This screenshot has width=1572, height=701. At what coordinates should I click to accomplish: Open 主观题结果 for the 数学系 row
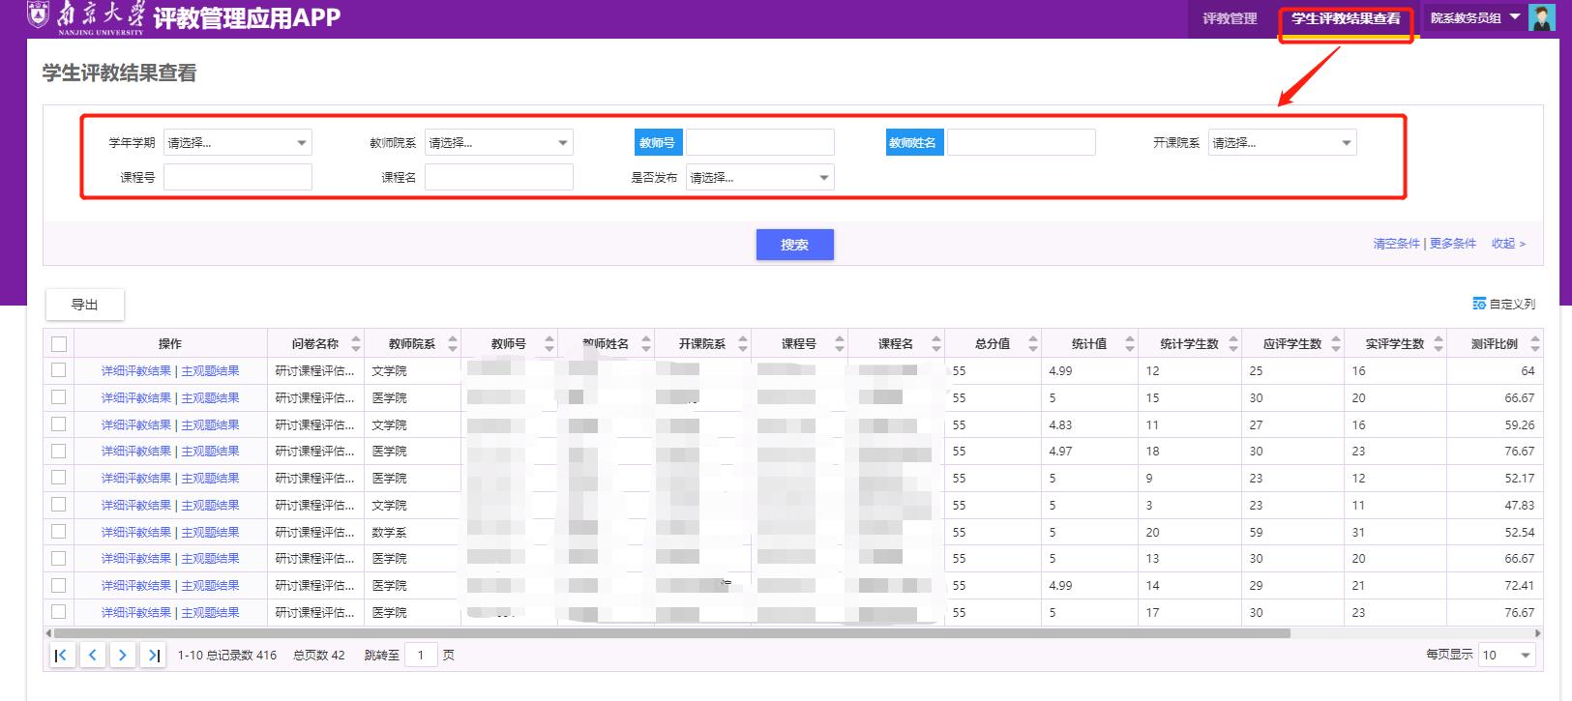(210, 532)
